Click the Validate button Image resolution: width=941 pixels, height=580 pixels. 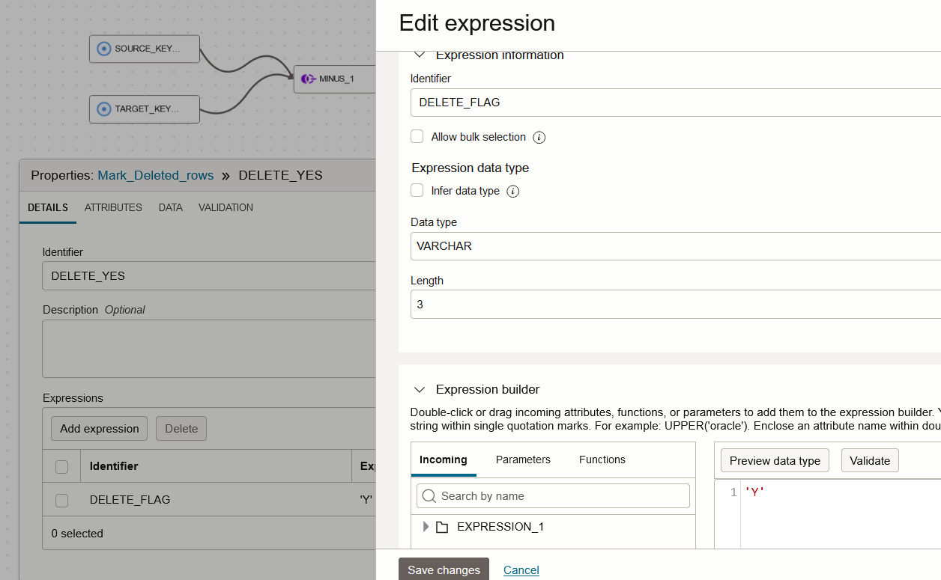pos(869,460)
